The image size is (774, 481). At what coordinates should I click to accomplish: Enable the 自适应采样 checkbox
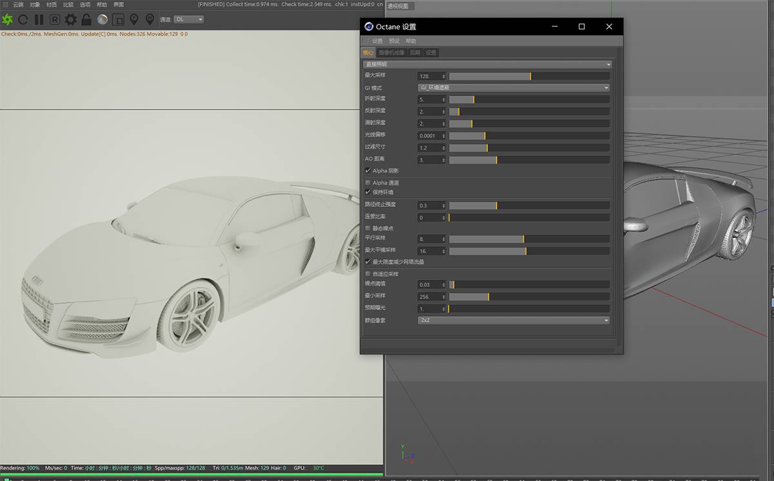click(368, 274)
